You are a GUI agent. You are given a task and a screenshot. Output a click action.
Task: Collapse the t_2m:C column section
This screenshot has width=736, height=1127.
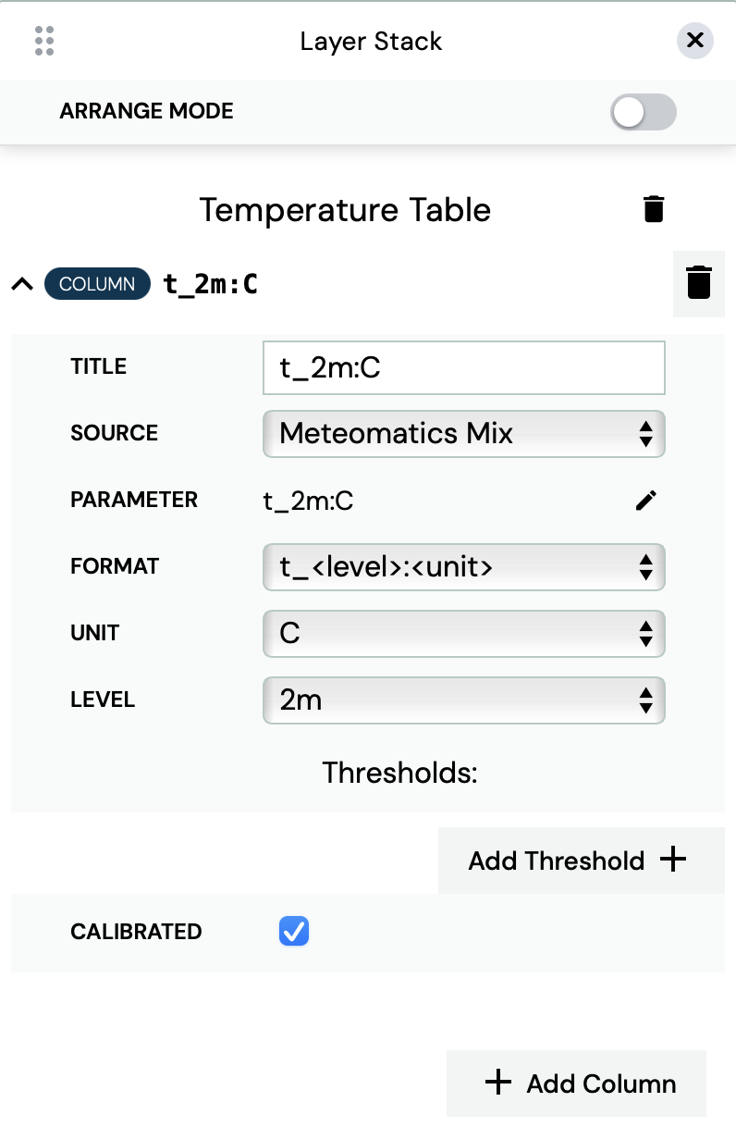(x=22, y=284)
